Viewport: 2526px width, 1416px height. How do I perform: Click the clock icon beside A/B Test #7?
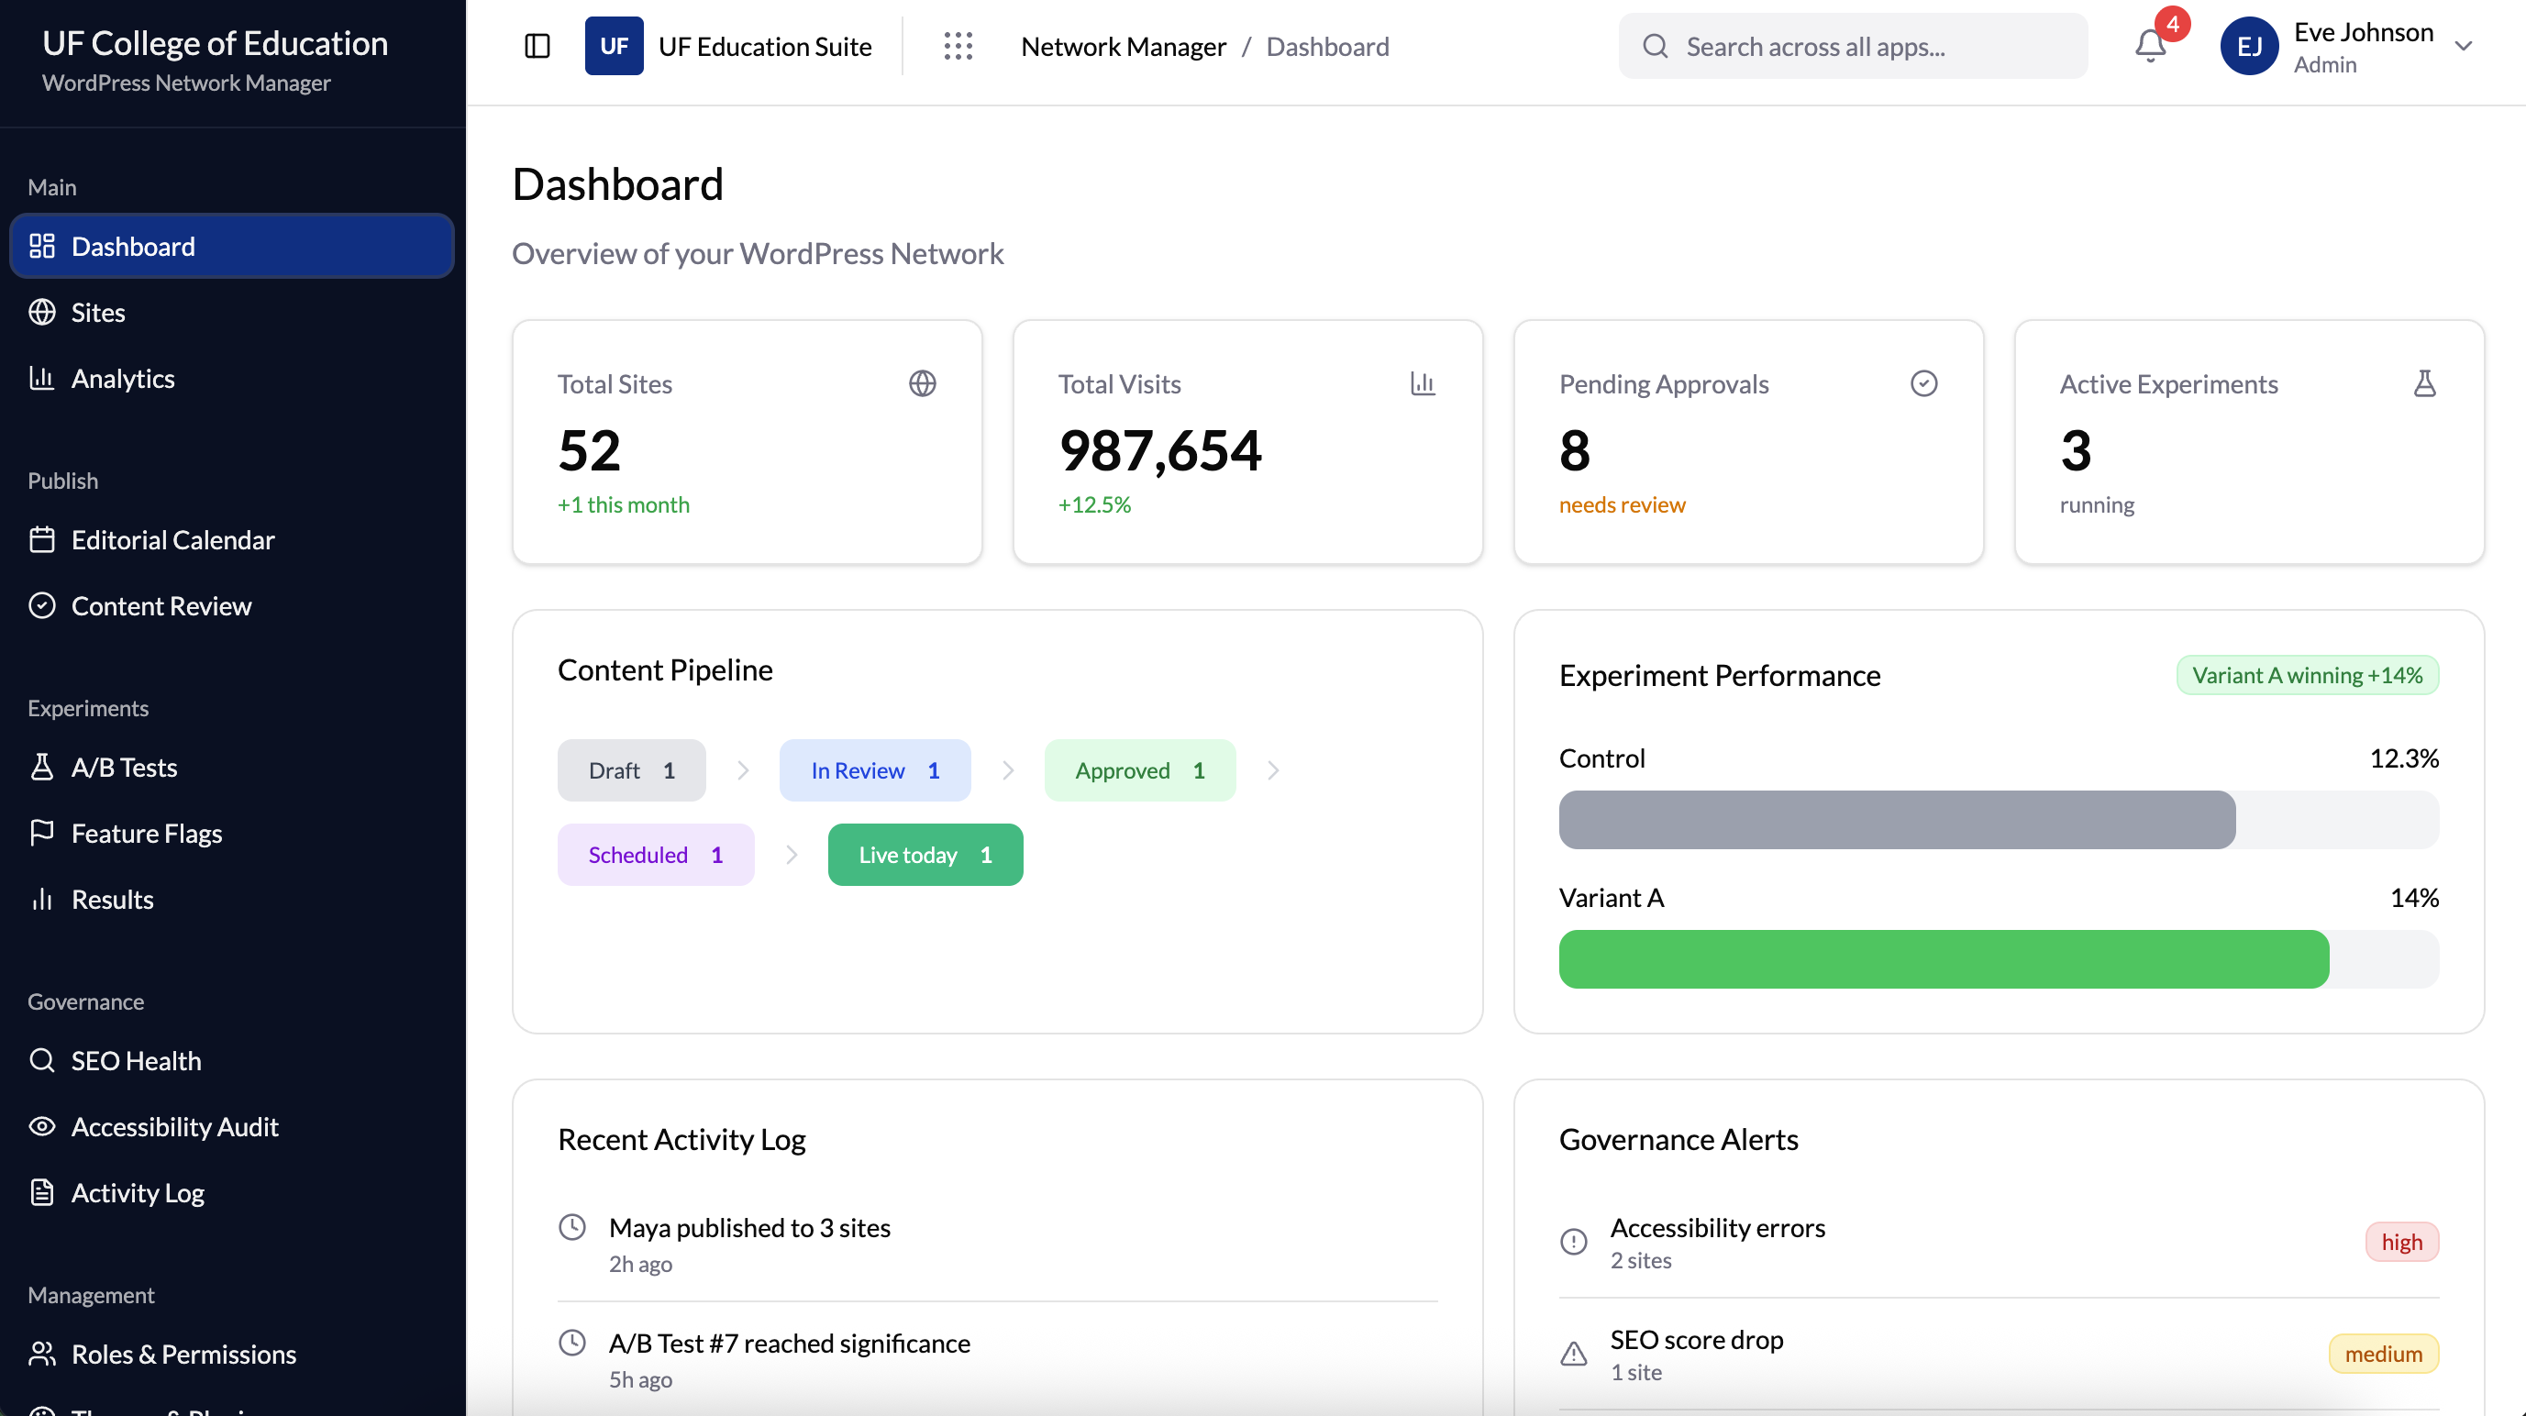click(x=572, y=1343)
